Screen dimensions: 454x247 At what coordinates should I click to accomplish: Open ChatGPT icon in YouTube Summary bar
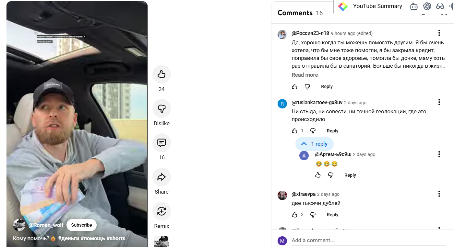427,6
